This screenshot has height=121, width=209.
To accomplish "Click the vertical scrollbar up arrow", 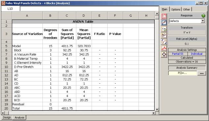I will [157, 13].
